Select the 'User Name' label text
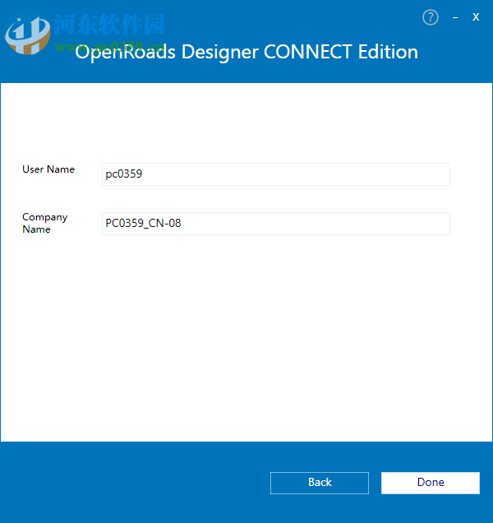The height and width of the screenshot is (523, 493). pyautogui.click(x=48, y=169)
